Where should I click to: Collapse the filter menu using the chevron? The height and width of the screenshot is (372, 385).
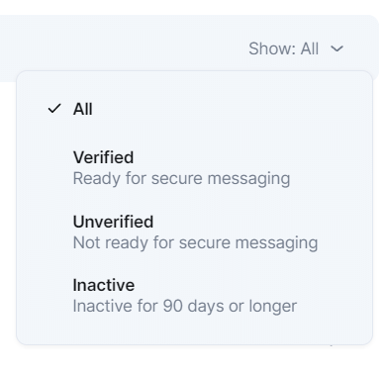(x=337, y=48)
